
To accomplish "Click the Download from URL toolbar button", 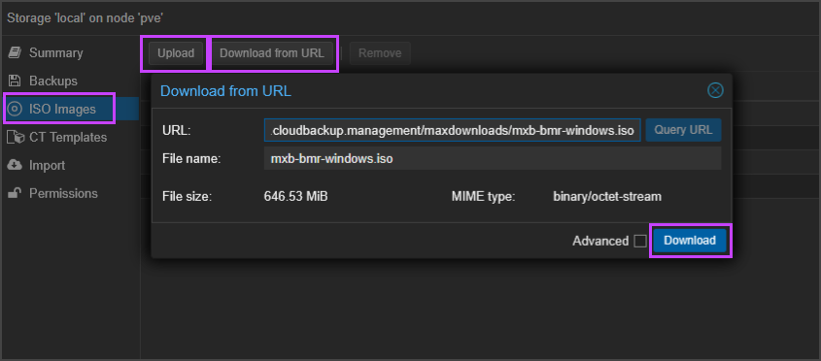I will (x=272, y=52).
